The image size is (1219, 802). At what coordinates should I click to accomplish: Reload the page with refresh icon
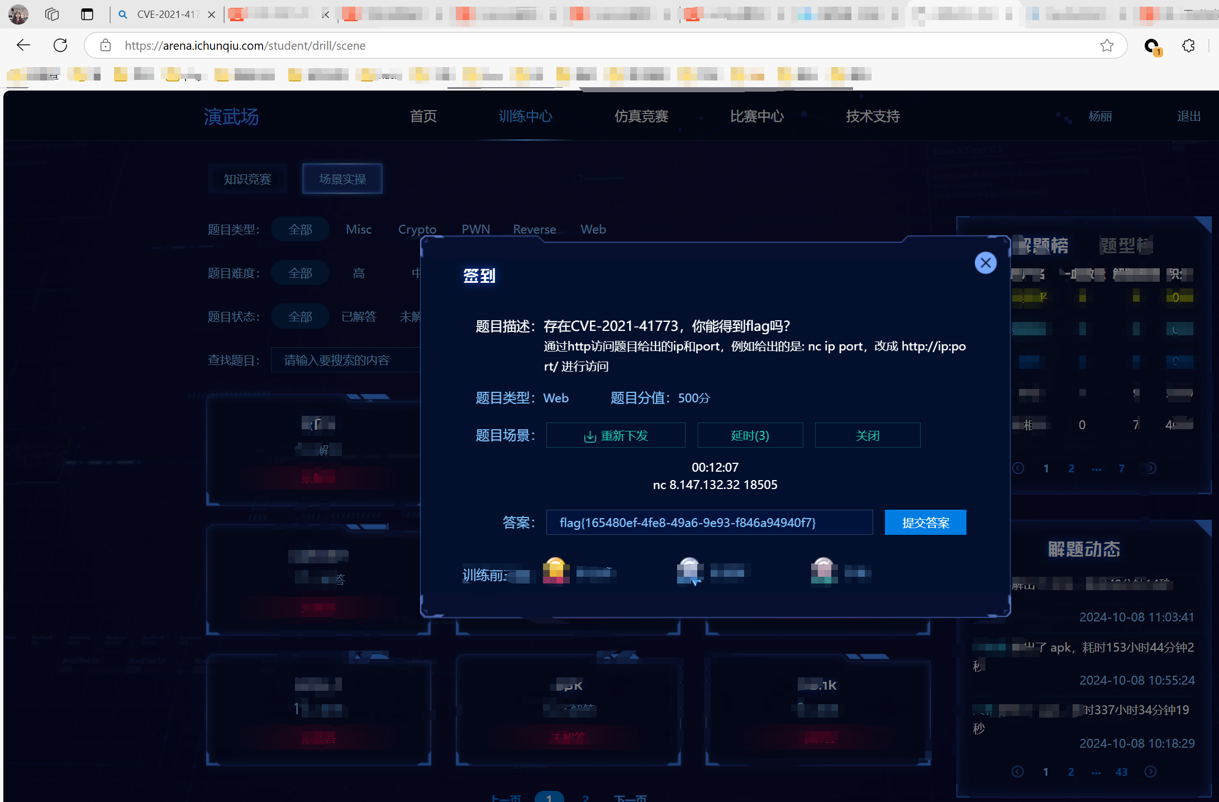tap(60, 45)
